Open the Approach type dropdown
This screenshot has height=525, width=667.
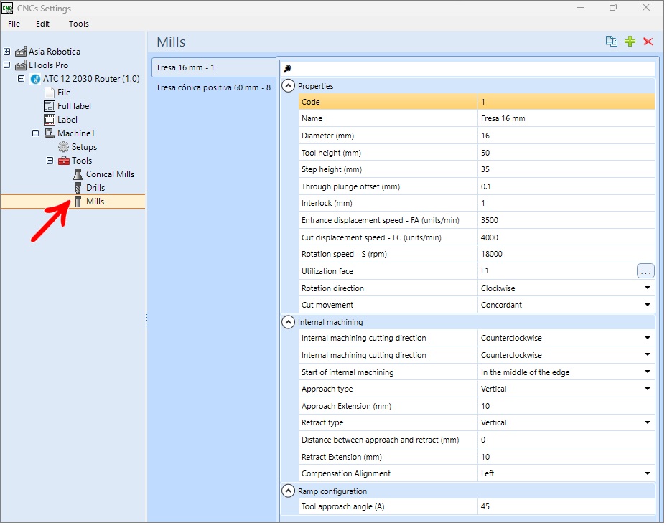coord(647,389)
